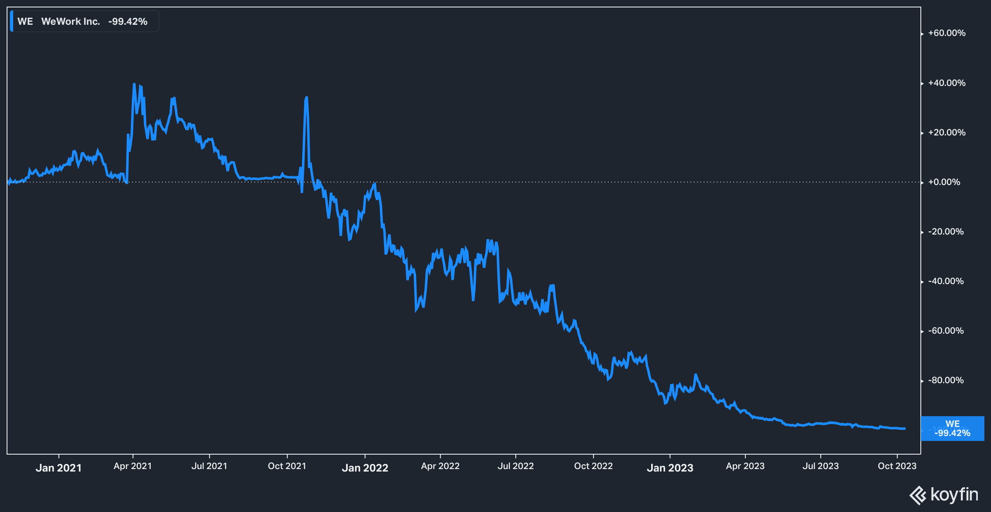Click the +0.00% y-axis label
The image size is (991, 512).
tap(944, 182)
